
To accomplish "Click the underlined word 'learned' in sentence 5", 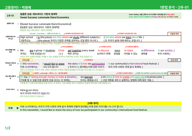I will point(88,77).
